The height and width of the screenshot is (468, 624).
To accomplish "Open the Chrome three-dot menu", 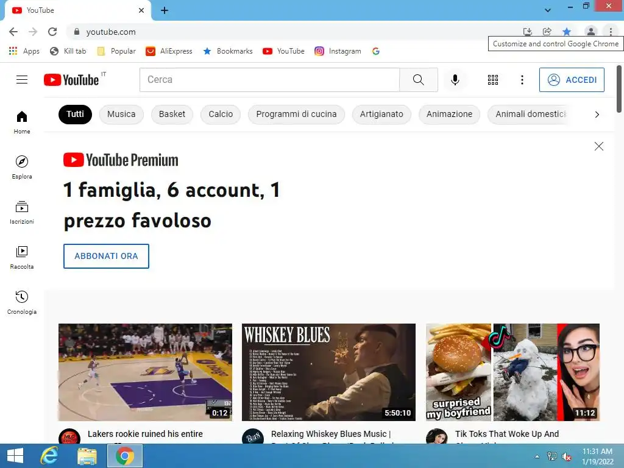I will (611, 32).
